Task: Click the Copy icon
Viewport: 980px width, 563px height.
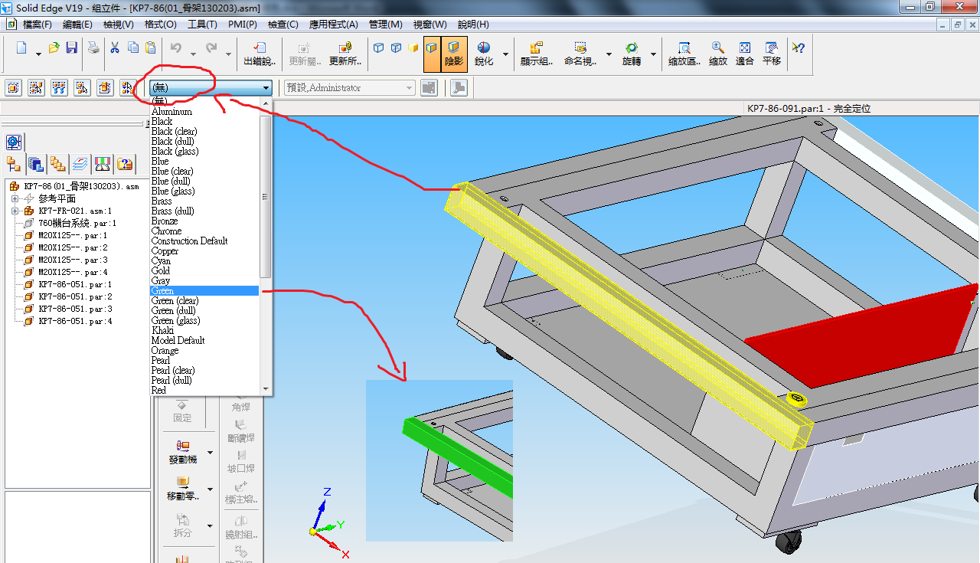Action: point(133,48)
